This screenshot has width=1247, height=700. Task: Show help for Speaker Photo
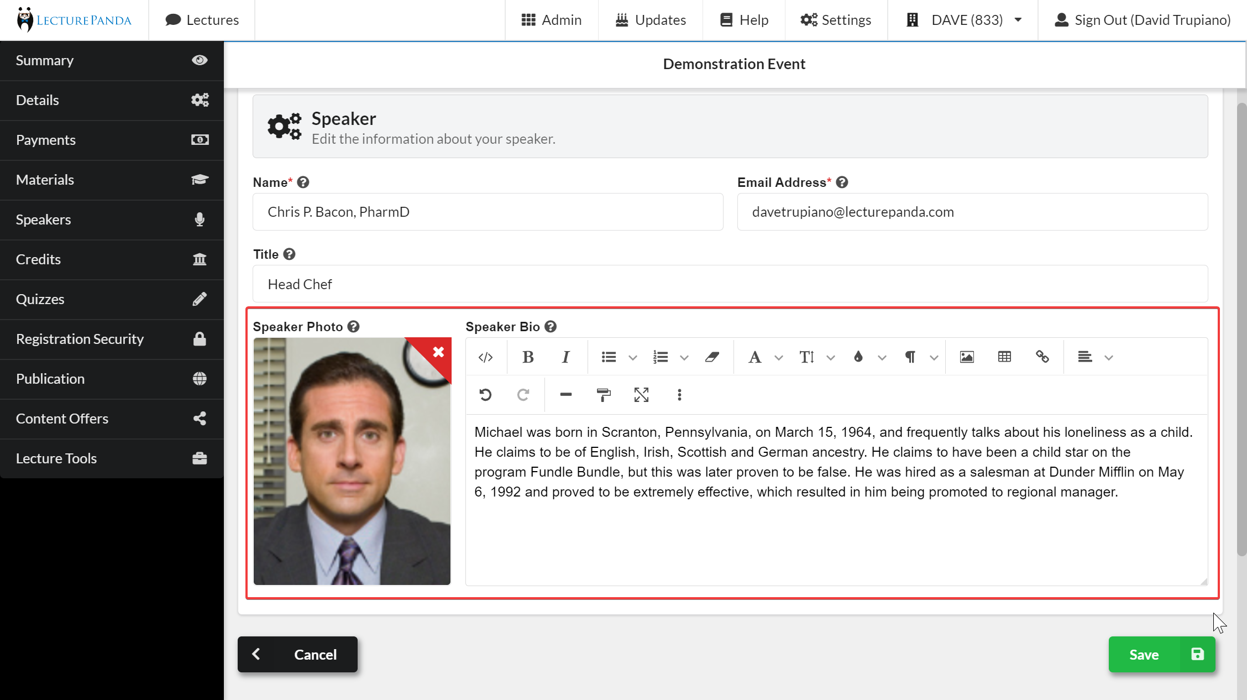point(354,327)
